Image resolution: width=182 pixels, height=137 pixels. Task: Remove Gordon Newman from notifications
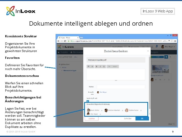click(x=122, y=110)
